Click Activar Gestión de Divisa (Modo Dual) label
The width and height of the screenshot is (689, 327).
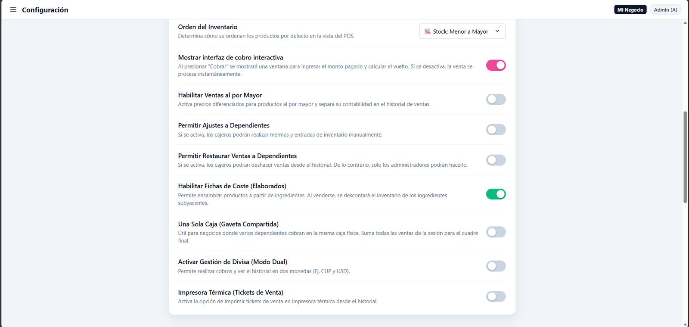(x=233, y=262)
